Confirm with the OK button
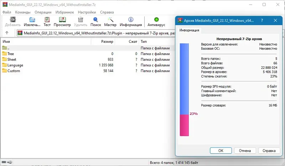This screenshot has width=285, height=166. [x=221, y=151]
